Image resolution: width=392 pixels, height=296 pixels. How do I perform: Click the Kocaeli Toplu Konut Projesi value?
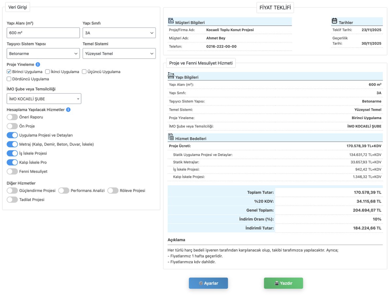click(x=230, y=30)
